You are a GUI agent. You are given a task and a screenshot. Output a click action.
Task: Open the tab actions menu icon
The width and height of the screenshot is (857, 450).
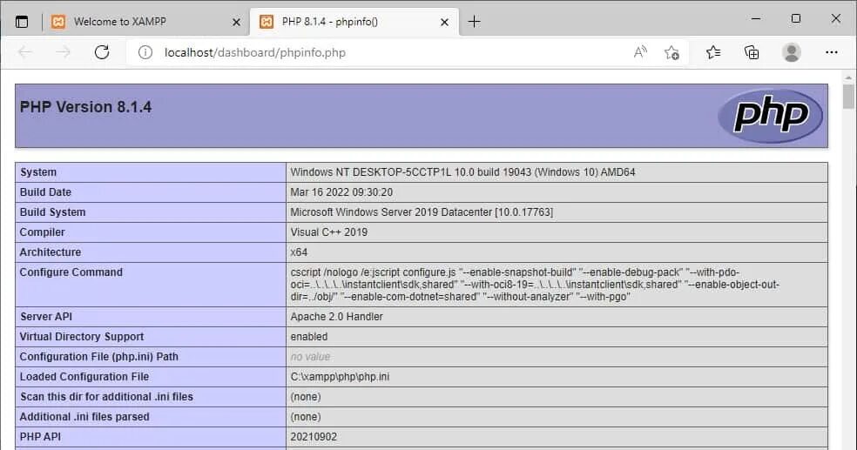click(22, 22)
